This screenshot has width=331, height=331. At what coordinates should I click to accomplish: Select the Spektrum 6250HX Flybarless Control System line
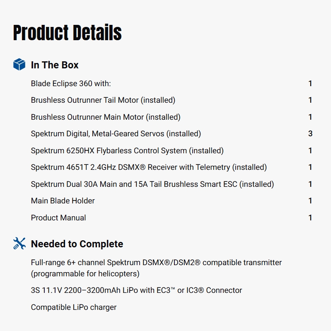(x=127, y=151)
